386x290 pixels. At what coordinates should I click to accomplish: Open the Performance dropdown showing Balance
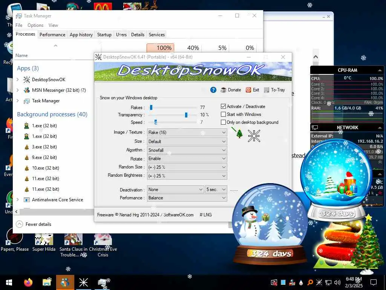pyautogui.click(x=187, y=198)
